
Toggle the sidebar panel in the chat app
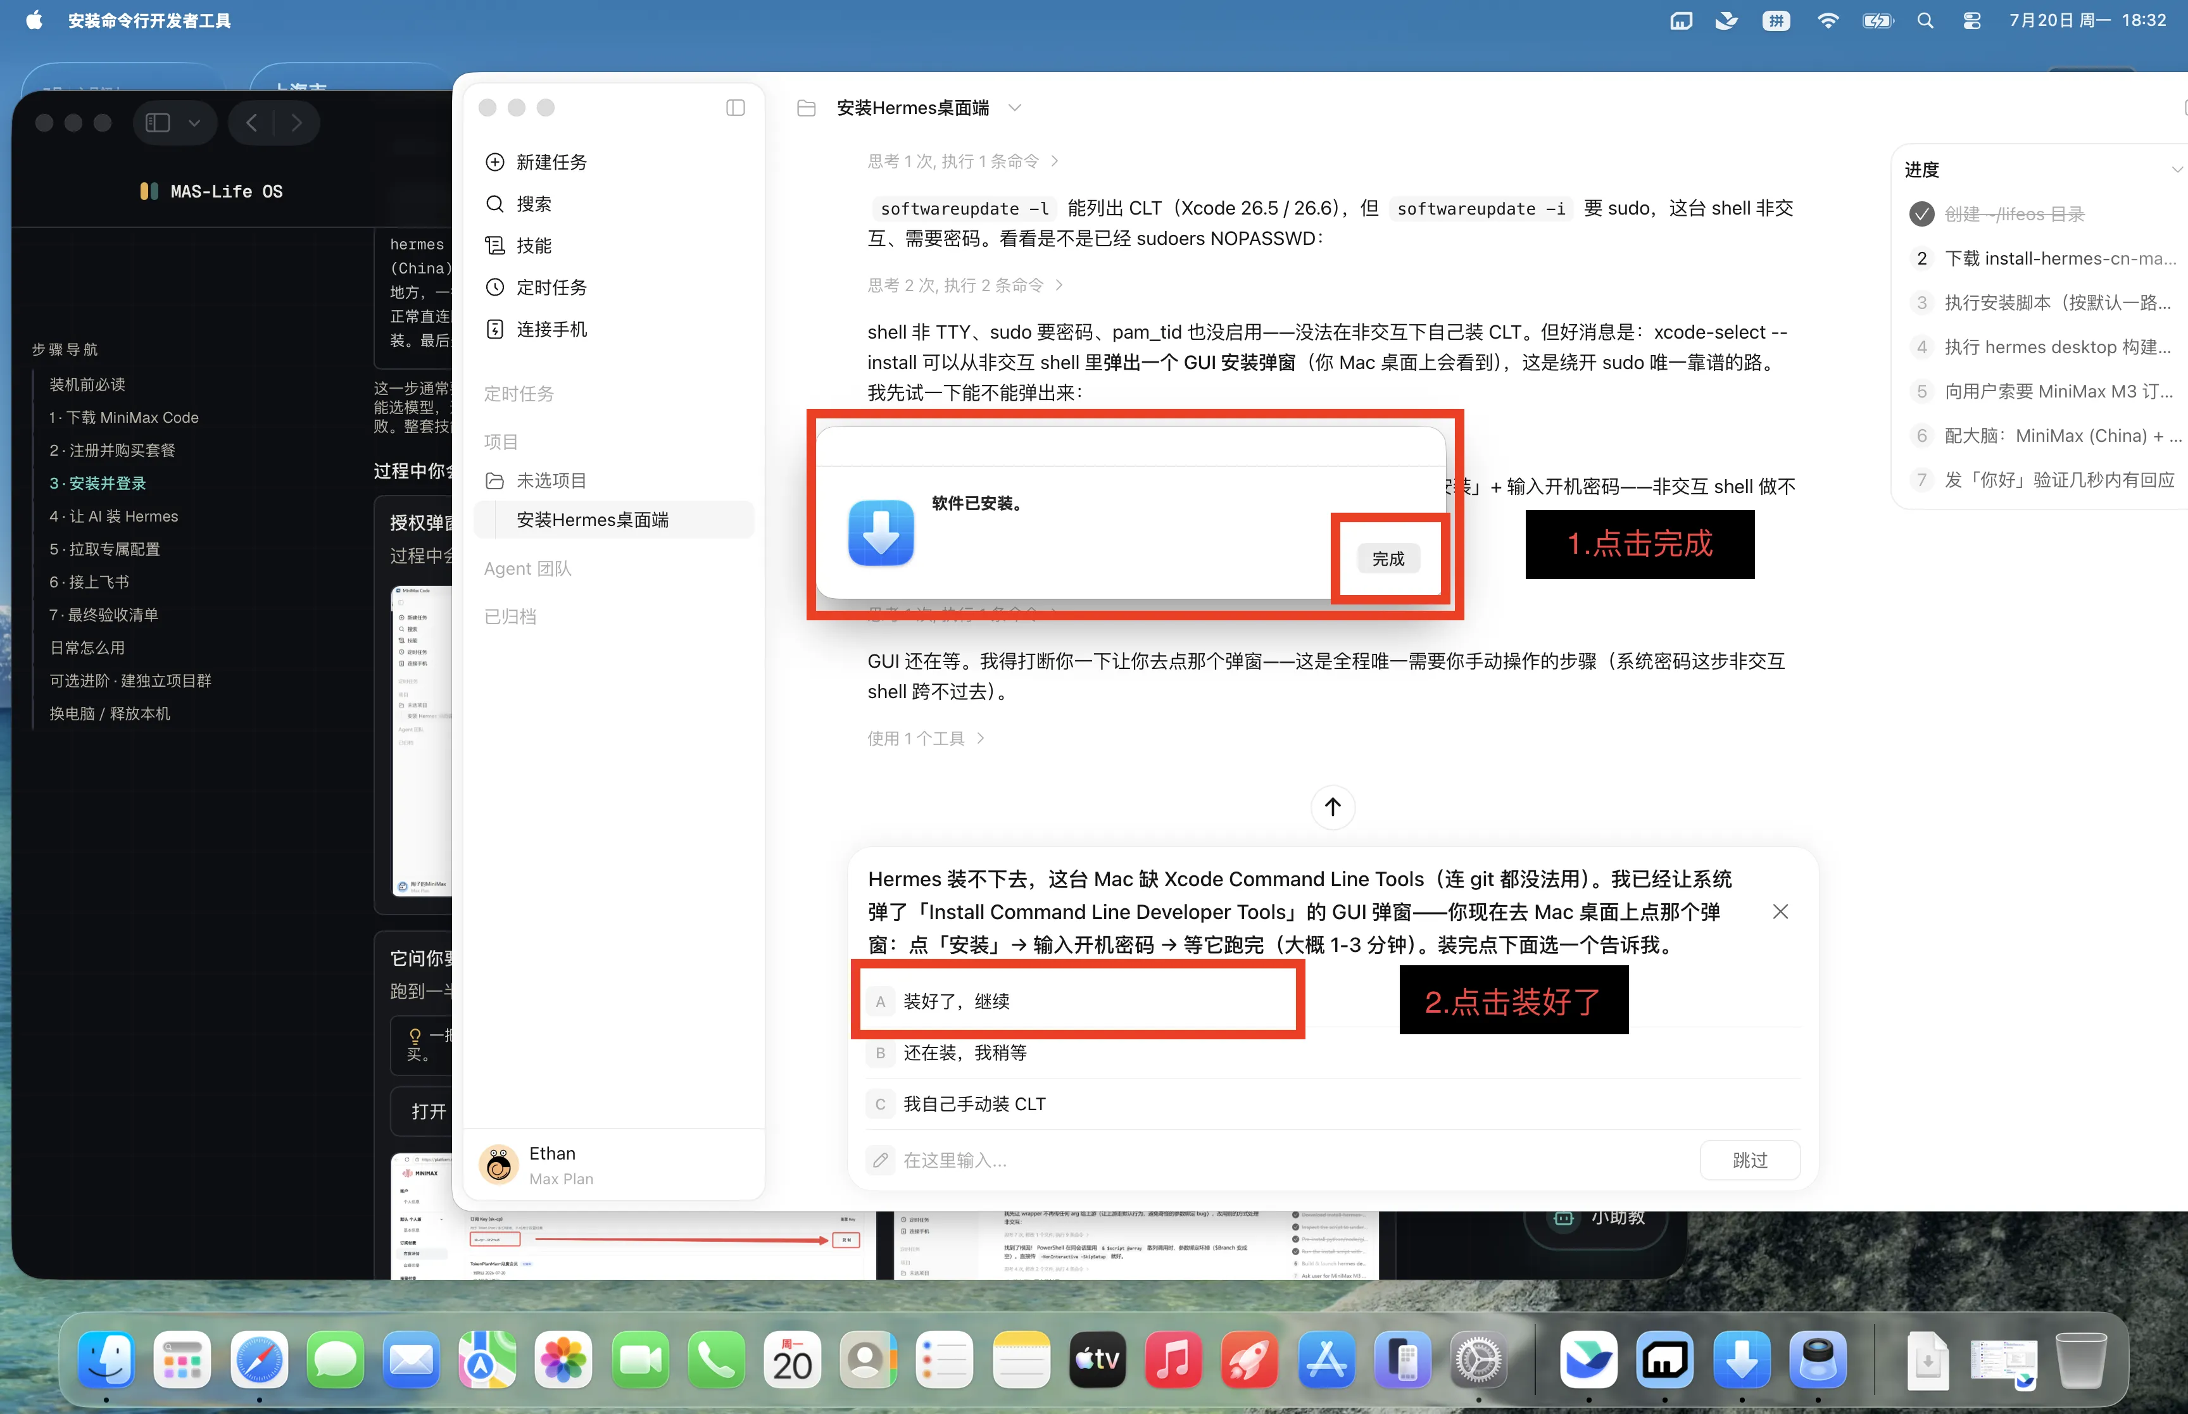tap(736, 108)
